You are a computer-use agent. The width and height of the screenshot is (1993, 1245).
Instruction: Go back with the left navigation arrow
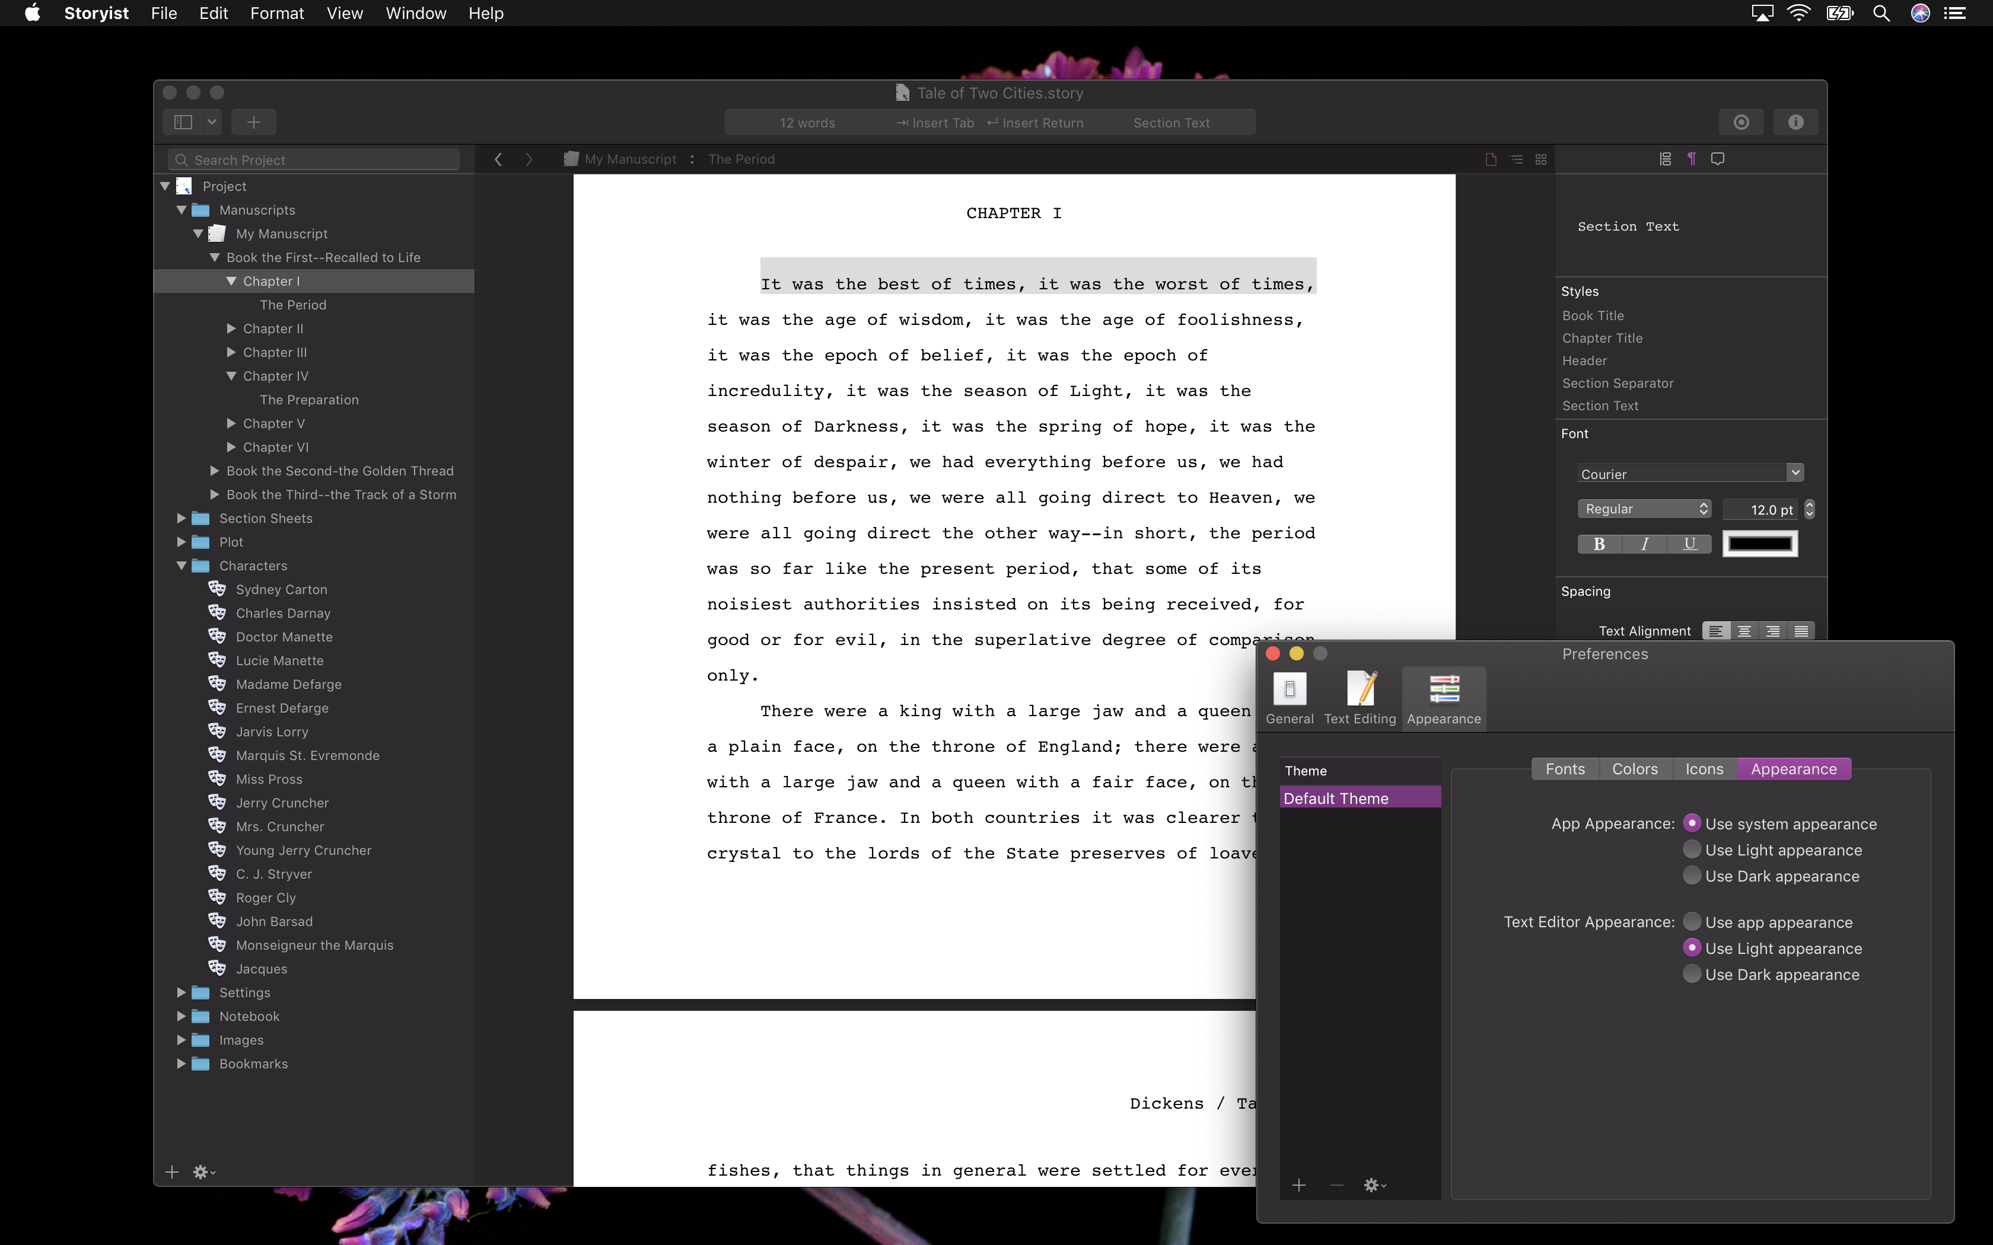point(498,159)
